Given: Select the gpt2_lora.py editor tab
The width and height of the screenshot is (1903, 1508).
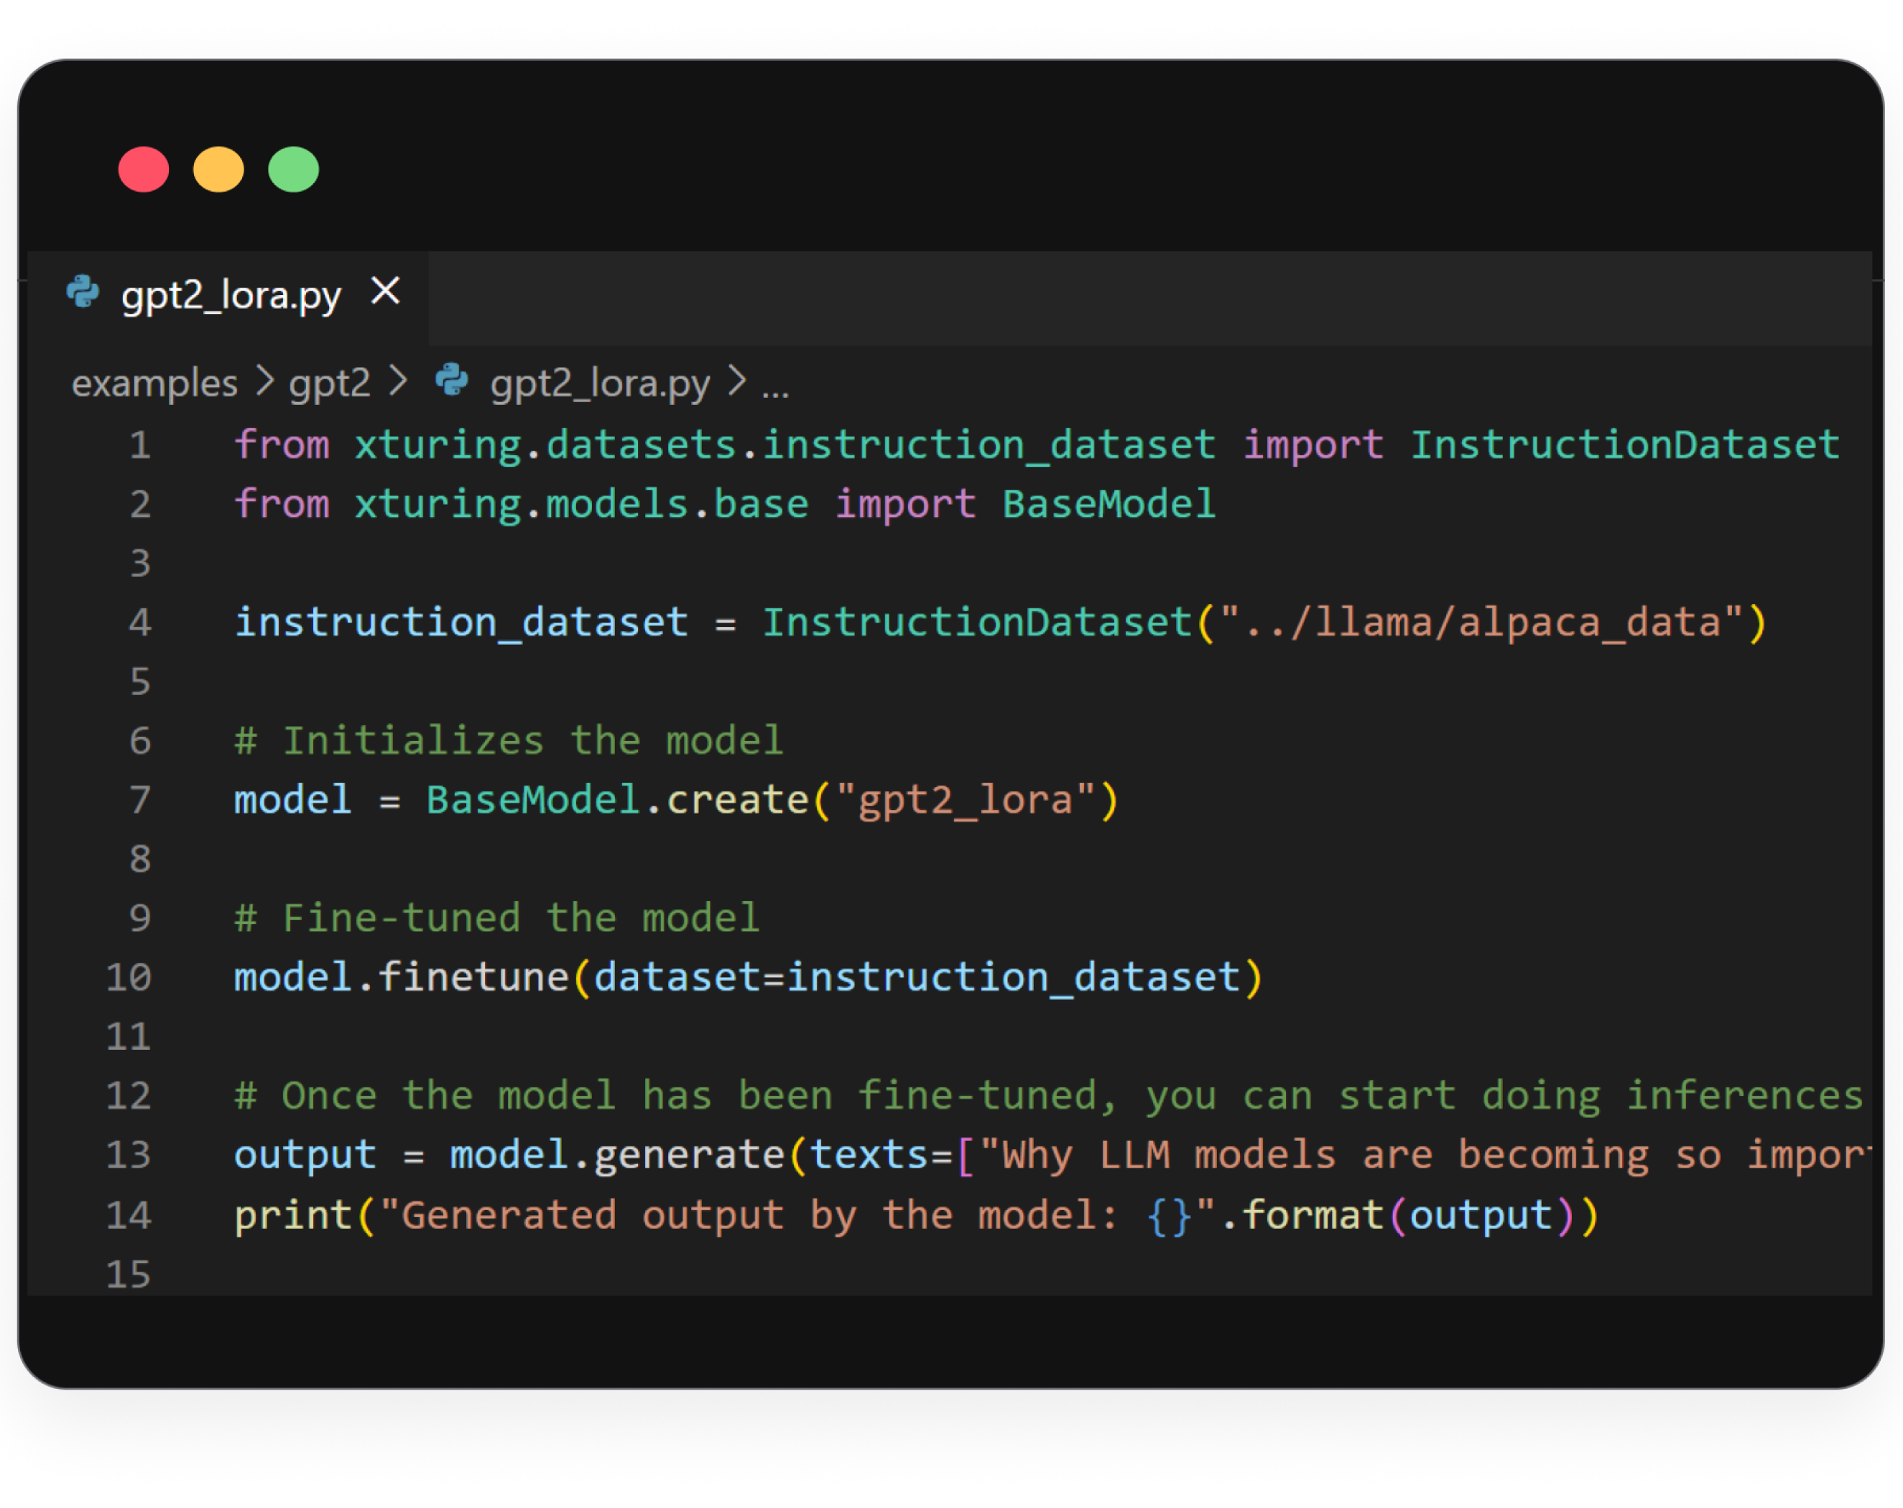Looking at the screenshot, I should point(231,294).
